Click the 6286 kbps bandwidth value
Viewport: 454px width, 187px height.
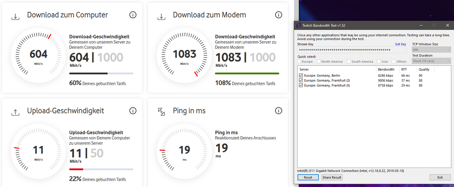coord(385,75)
